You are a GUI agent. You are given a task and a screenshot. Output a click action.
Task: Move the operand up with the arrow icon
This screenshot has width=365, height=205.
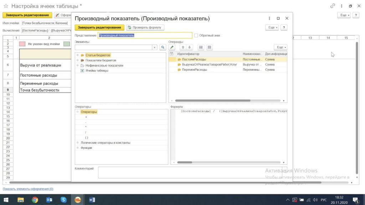coord(183,47)
